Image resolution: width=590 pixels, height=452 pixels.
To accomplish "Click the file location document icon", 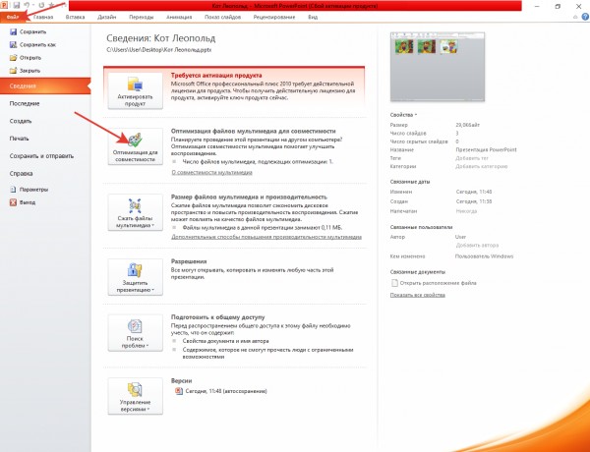I will tap(394, 283).
